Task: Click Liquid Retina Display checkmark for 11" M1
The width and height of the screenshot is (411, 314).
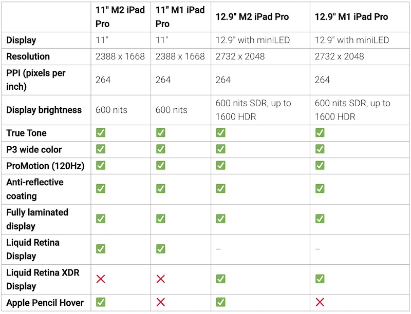Action: 161,249
